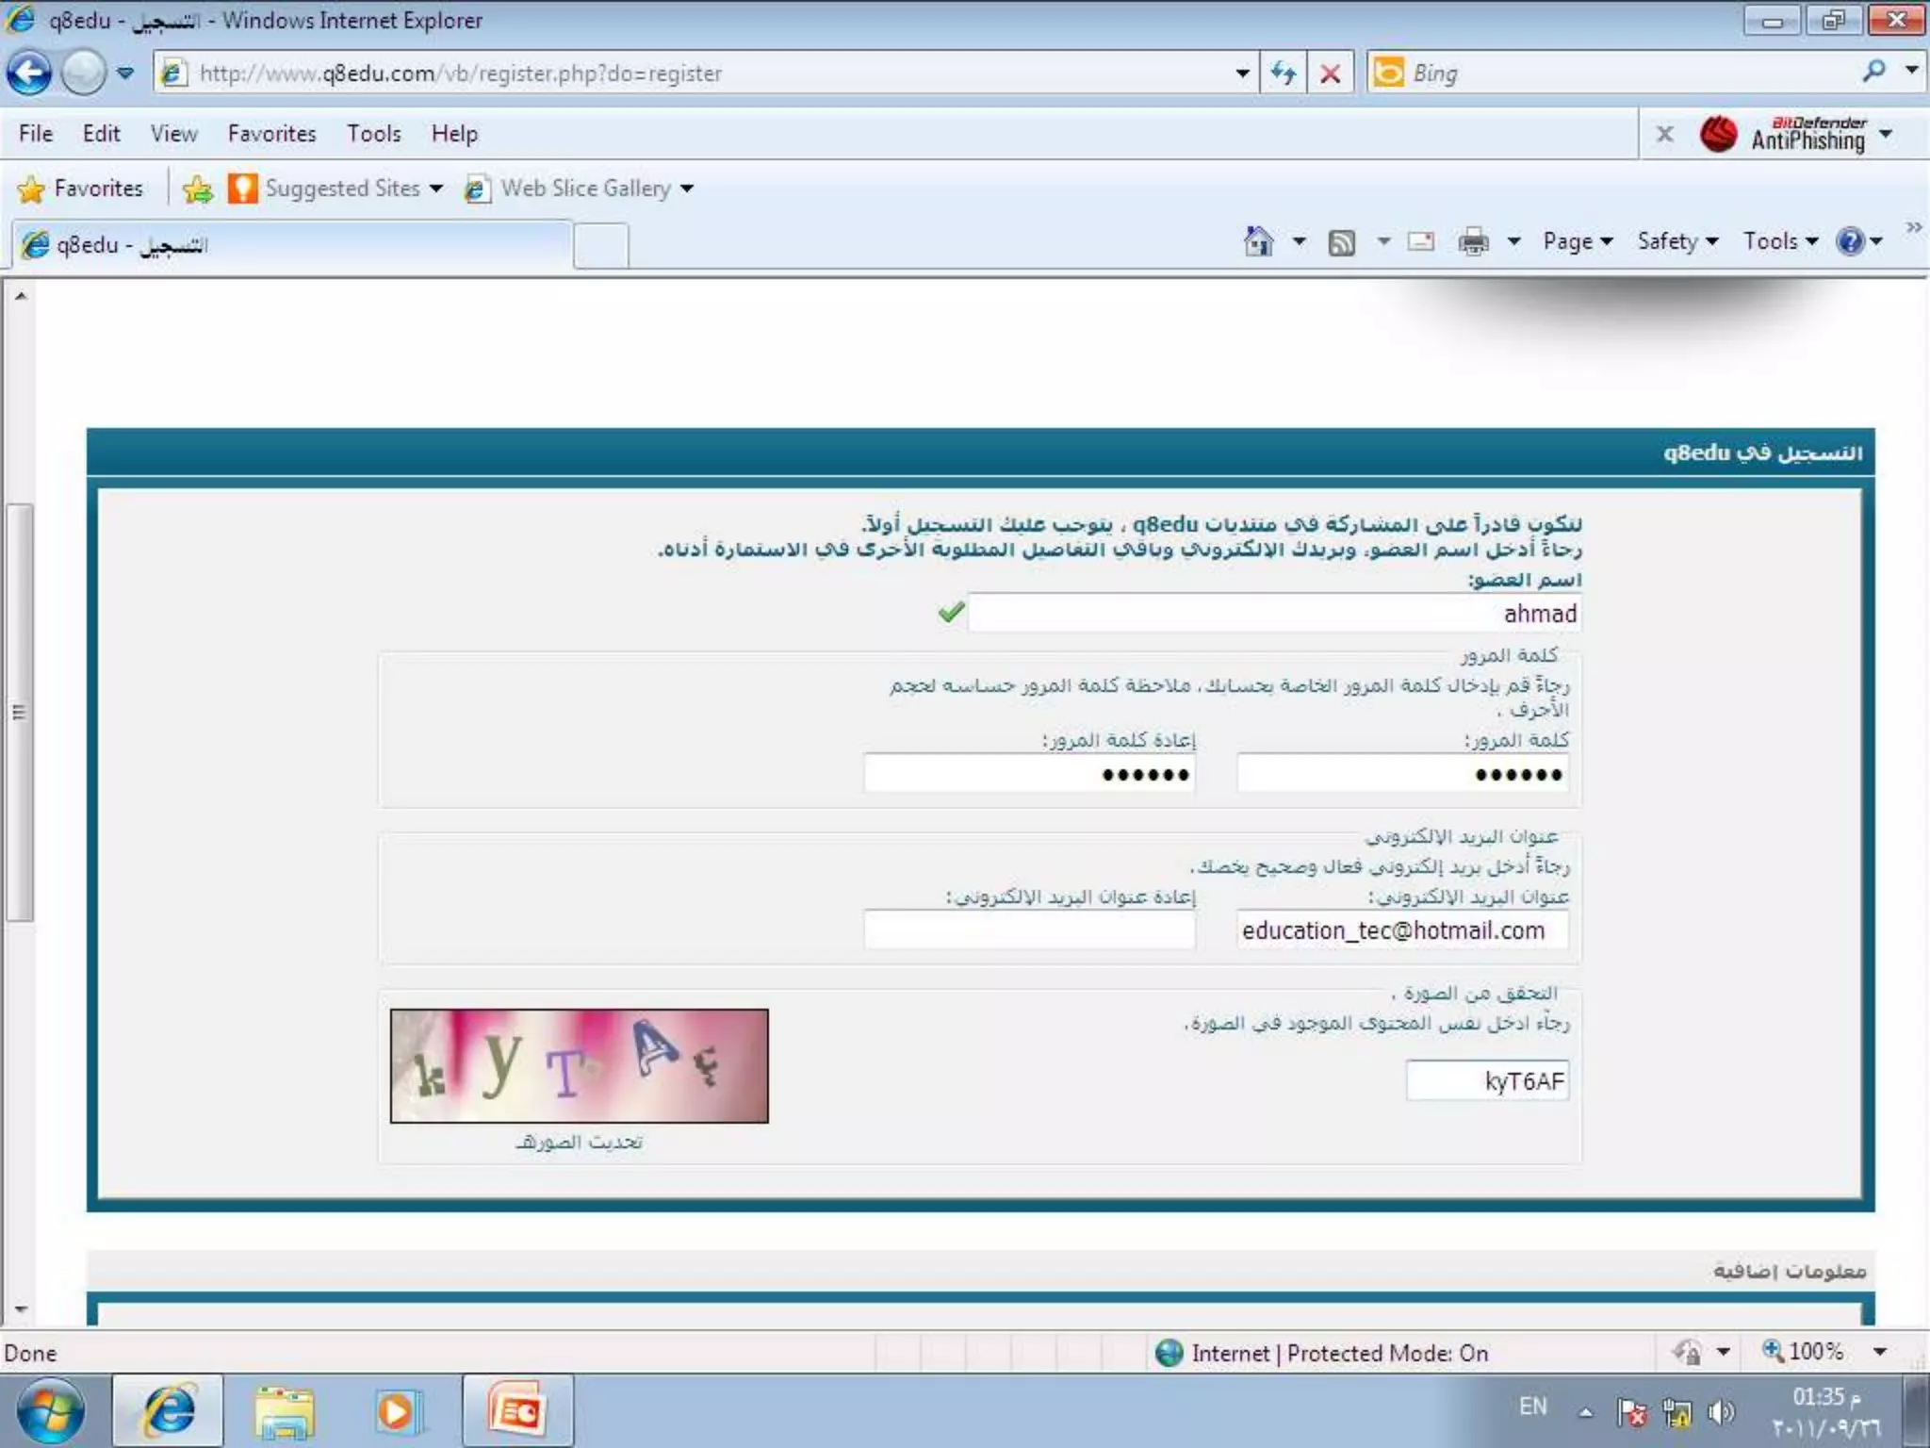Screen dimensions: 1930x1448
Task: Open the Page dropdown menu
Action: [x=1577, y=241]
